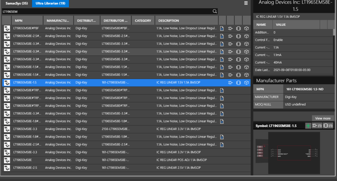Screen dimensions: 337x181
Task: Click the 'Control F...' Enable property row
Action: point(293,40)
